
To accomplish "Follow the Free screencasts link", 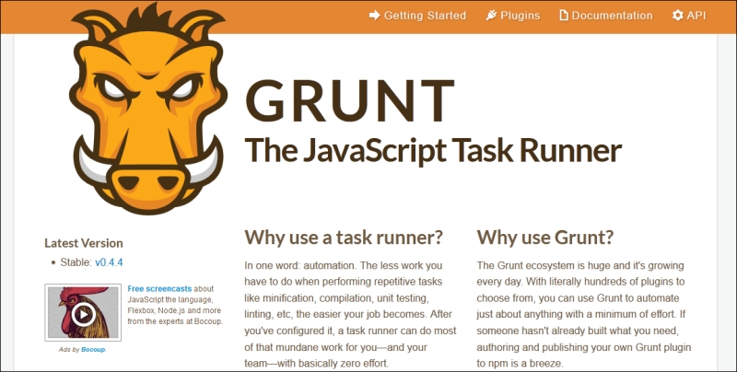I will (x=159, y=289).
